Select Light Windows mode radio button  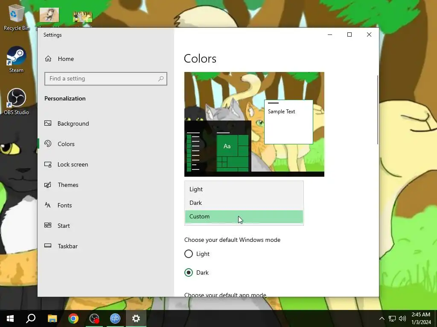(188, 254)
